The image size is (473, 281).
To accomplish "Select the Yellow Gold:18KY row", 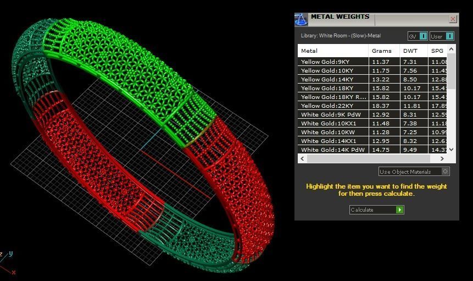I will click(372, 88).
